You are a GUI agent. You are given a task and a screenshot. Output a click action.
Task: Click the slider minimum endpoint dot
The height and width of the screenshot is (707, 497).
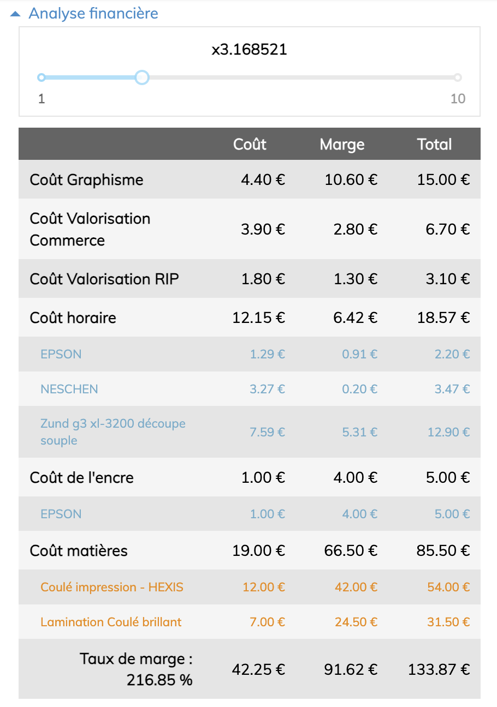click(42, 77)
